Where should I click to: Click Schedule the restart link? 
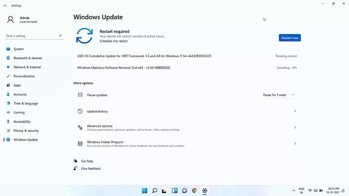[x=113, y=41]
